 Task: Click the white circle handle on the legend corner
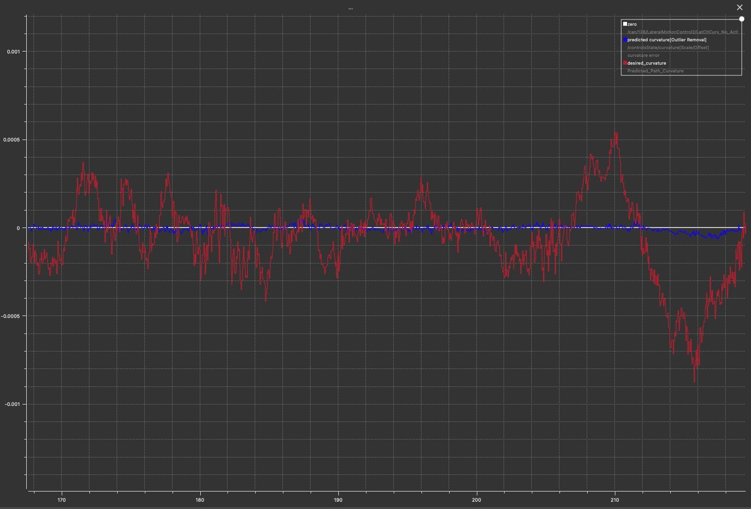pos(742,19)
